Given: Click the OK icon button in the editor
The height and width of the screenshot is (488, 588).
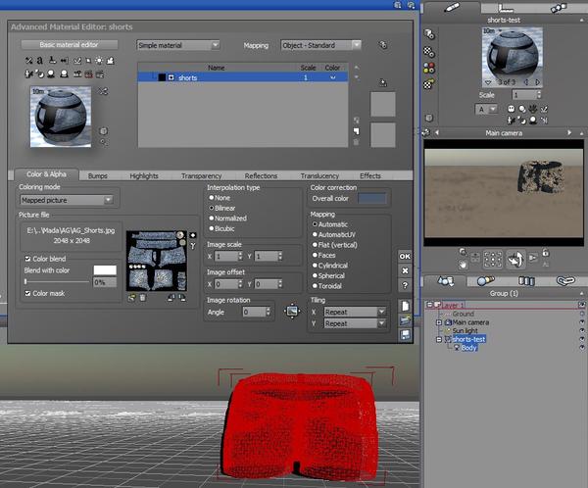Looking at the screenshot, I should 405,256.
